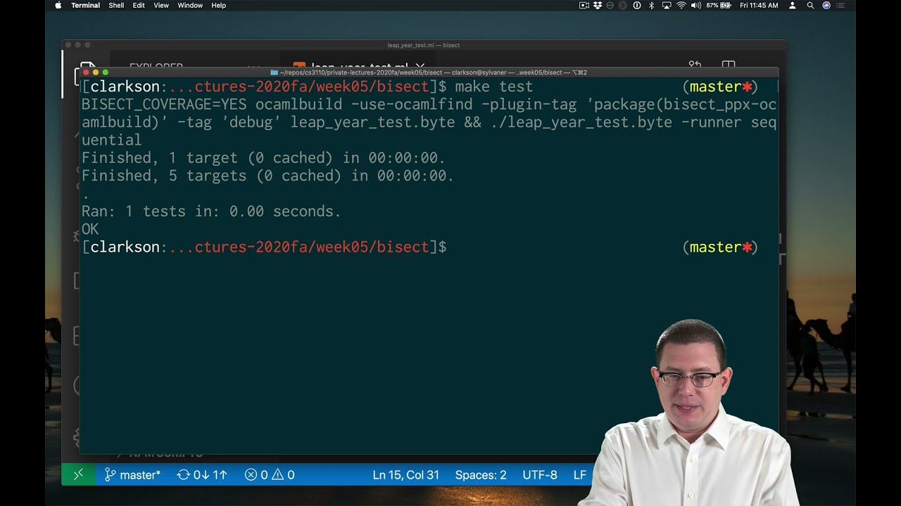Change indentation via Spaces: 2
The height and width of the screenshot is (506, 901).
[481, 475]
